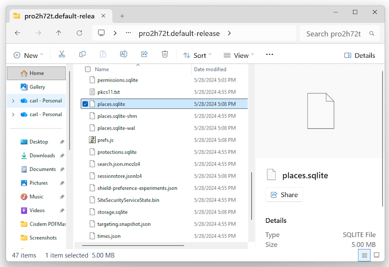The width and height of the screenshot is (389, 267).
Task: Uncheck the places.sqlite checkbox
Action: (x=85, y=104)
